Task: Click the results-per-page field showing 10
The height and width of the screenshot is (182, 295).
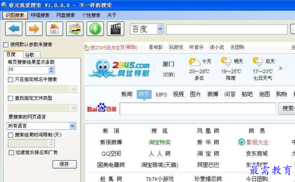Action: 28,70
